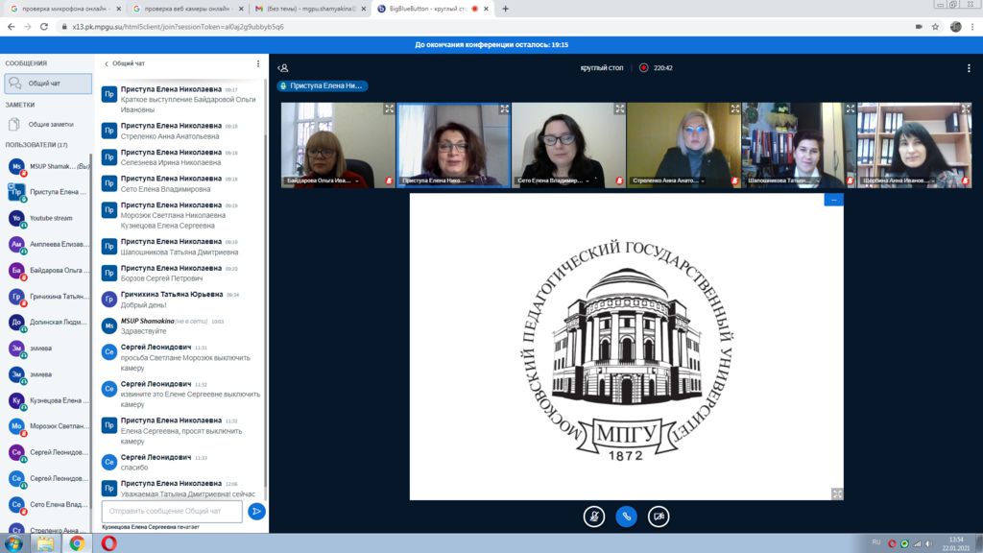Screen dimensions: 983x553
Task: Click the send message arrow button
Action: click(256, 512)
